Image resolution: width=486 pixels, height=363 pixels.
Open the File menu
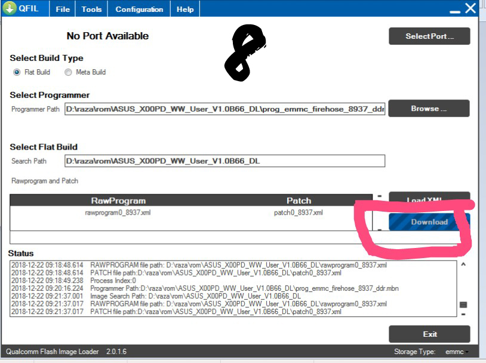63,10
